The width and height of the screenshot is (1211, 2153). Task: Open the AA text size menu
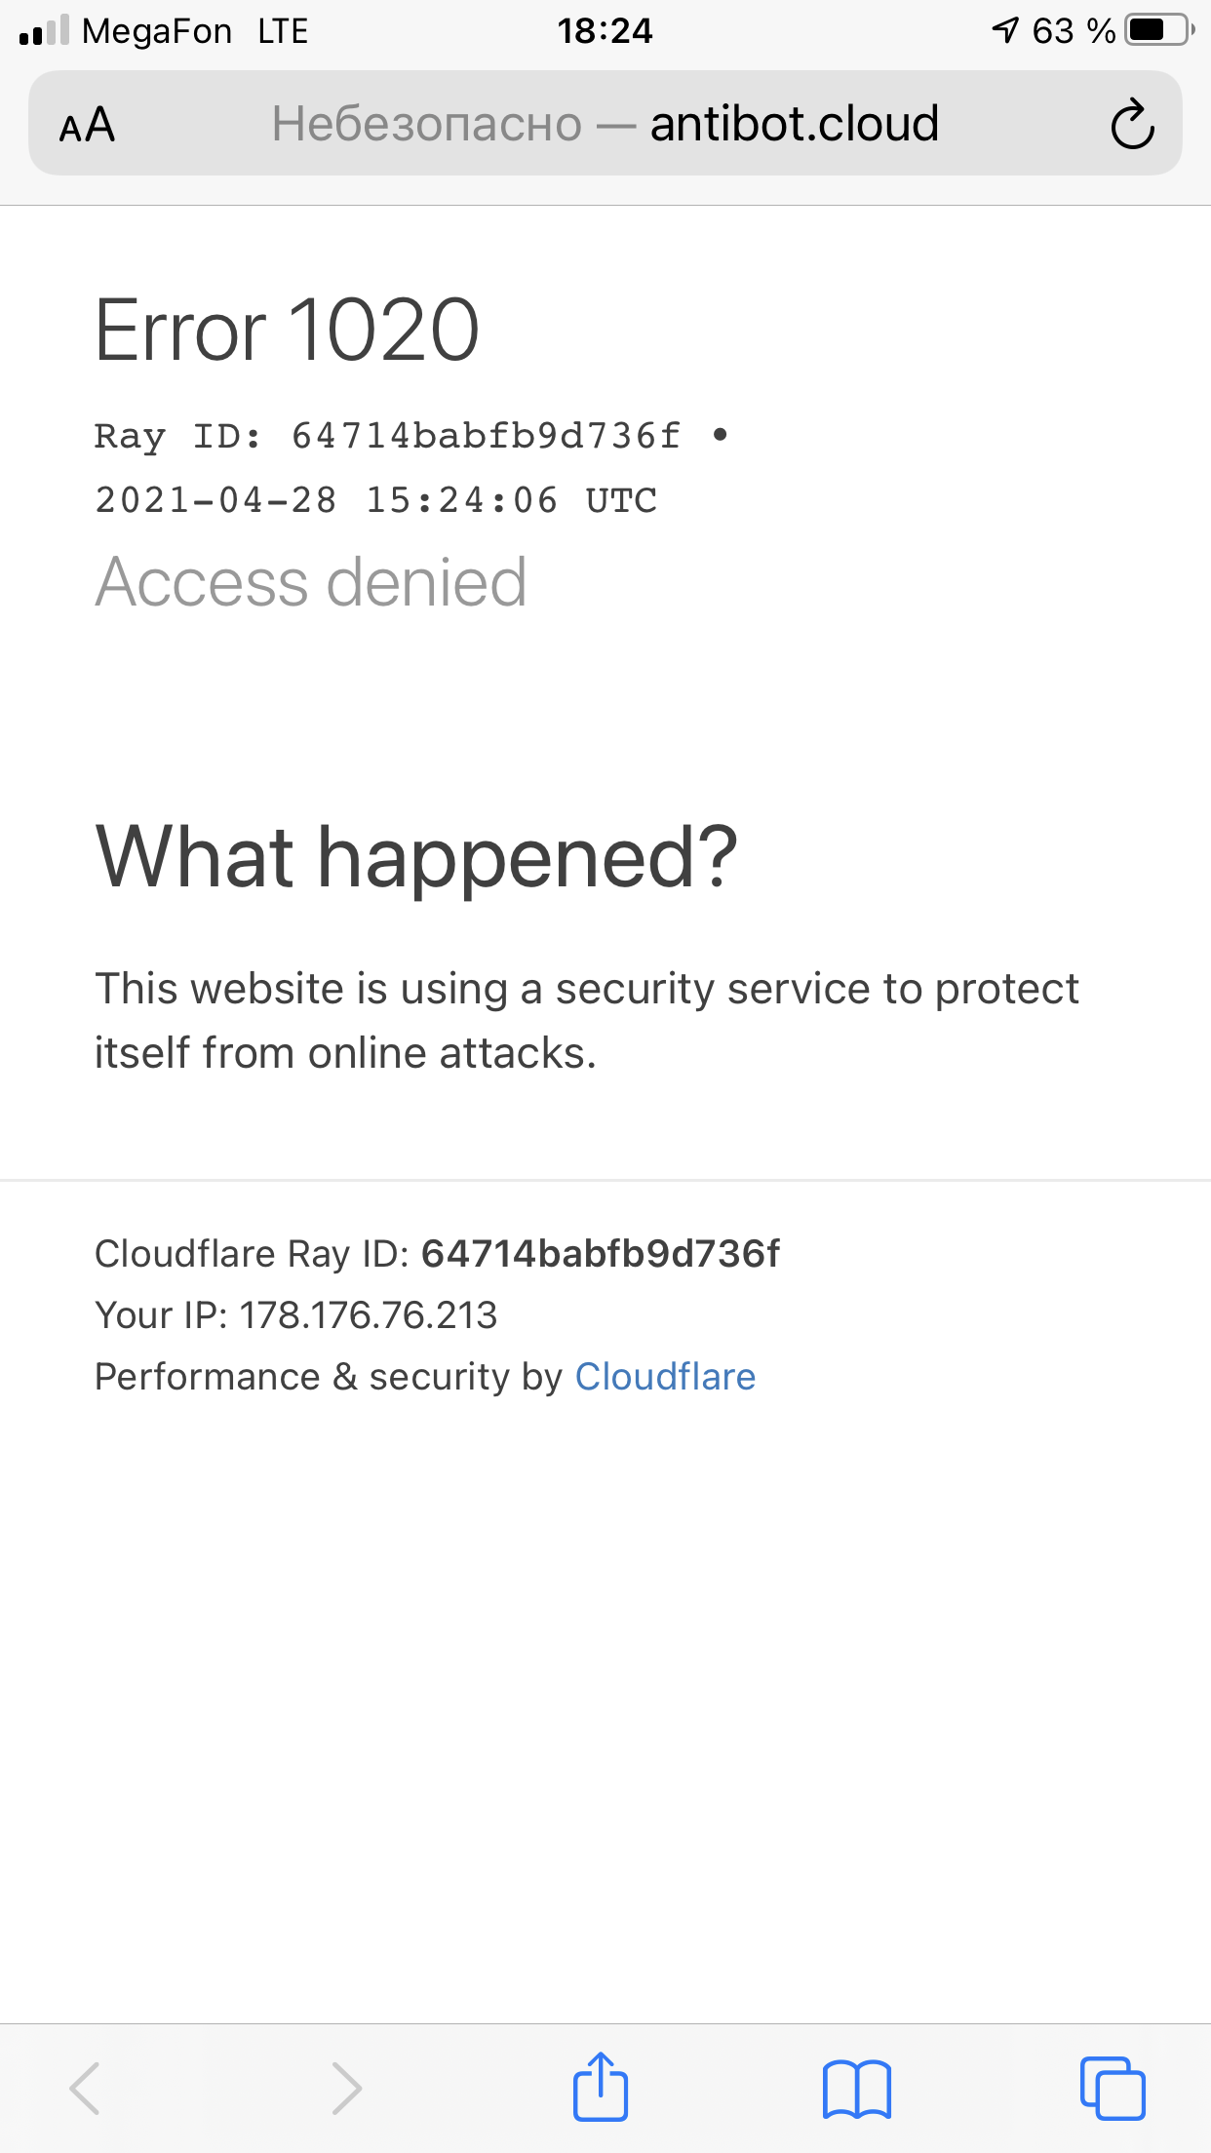coord(87,125)
